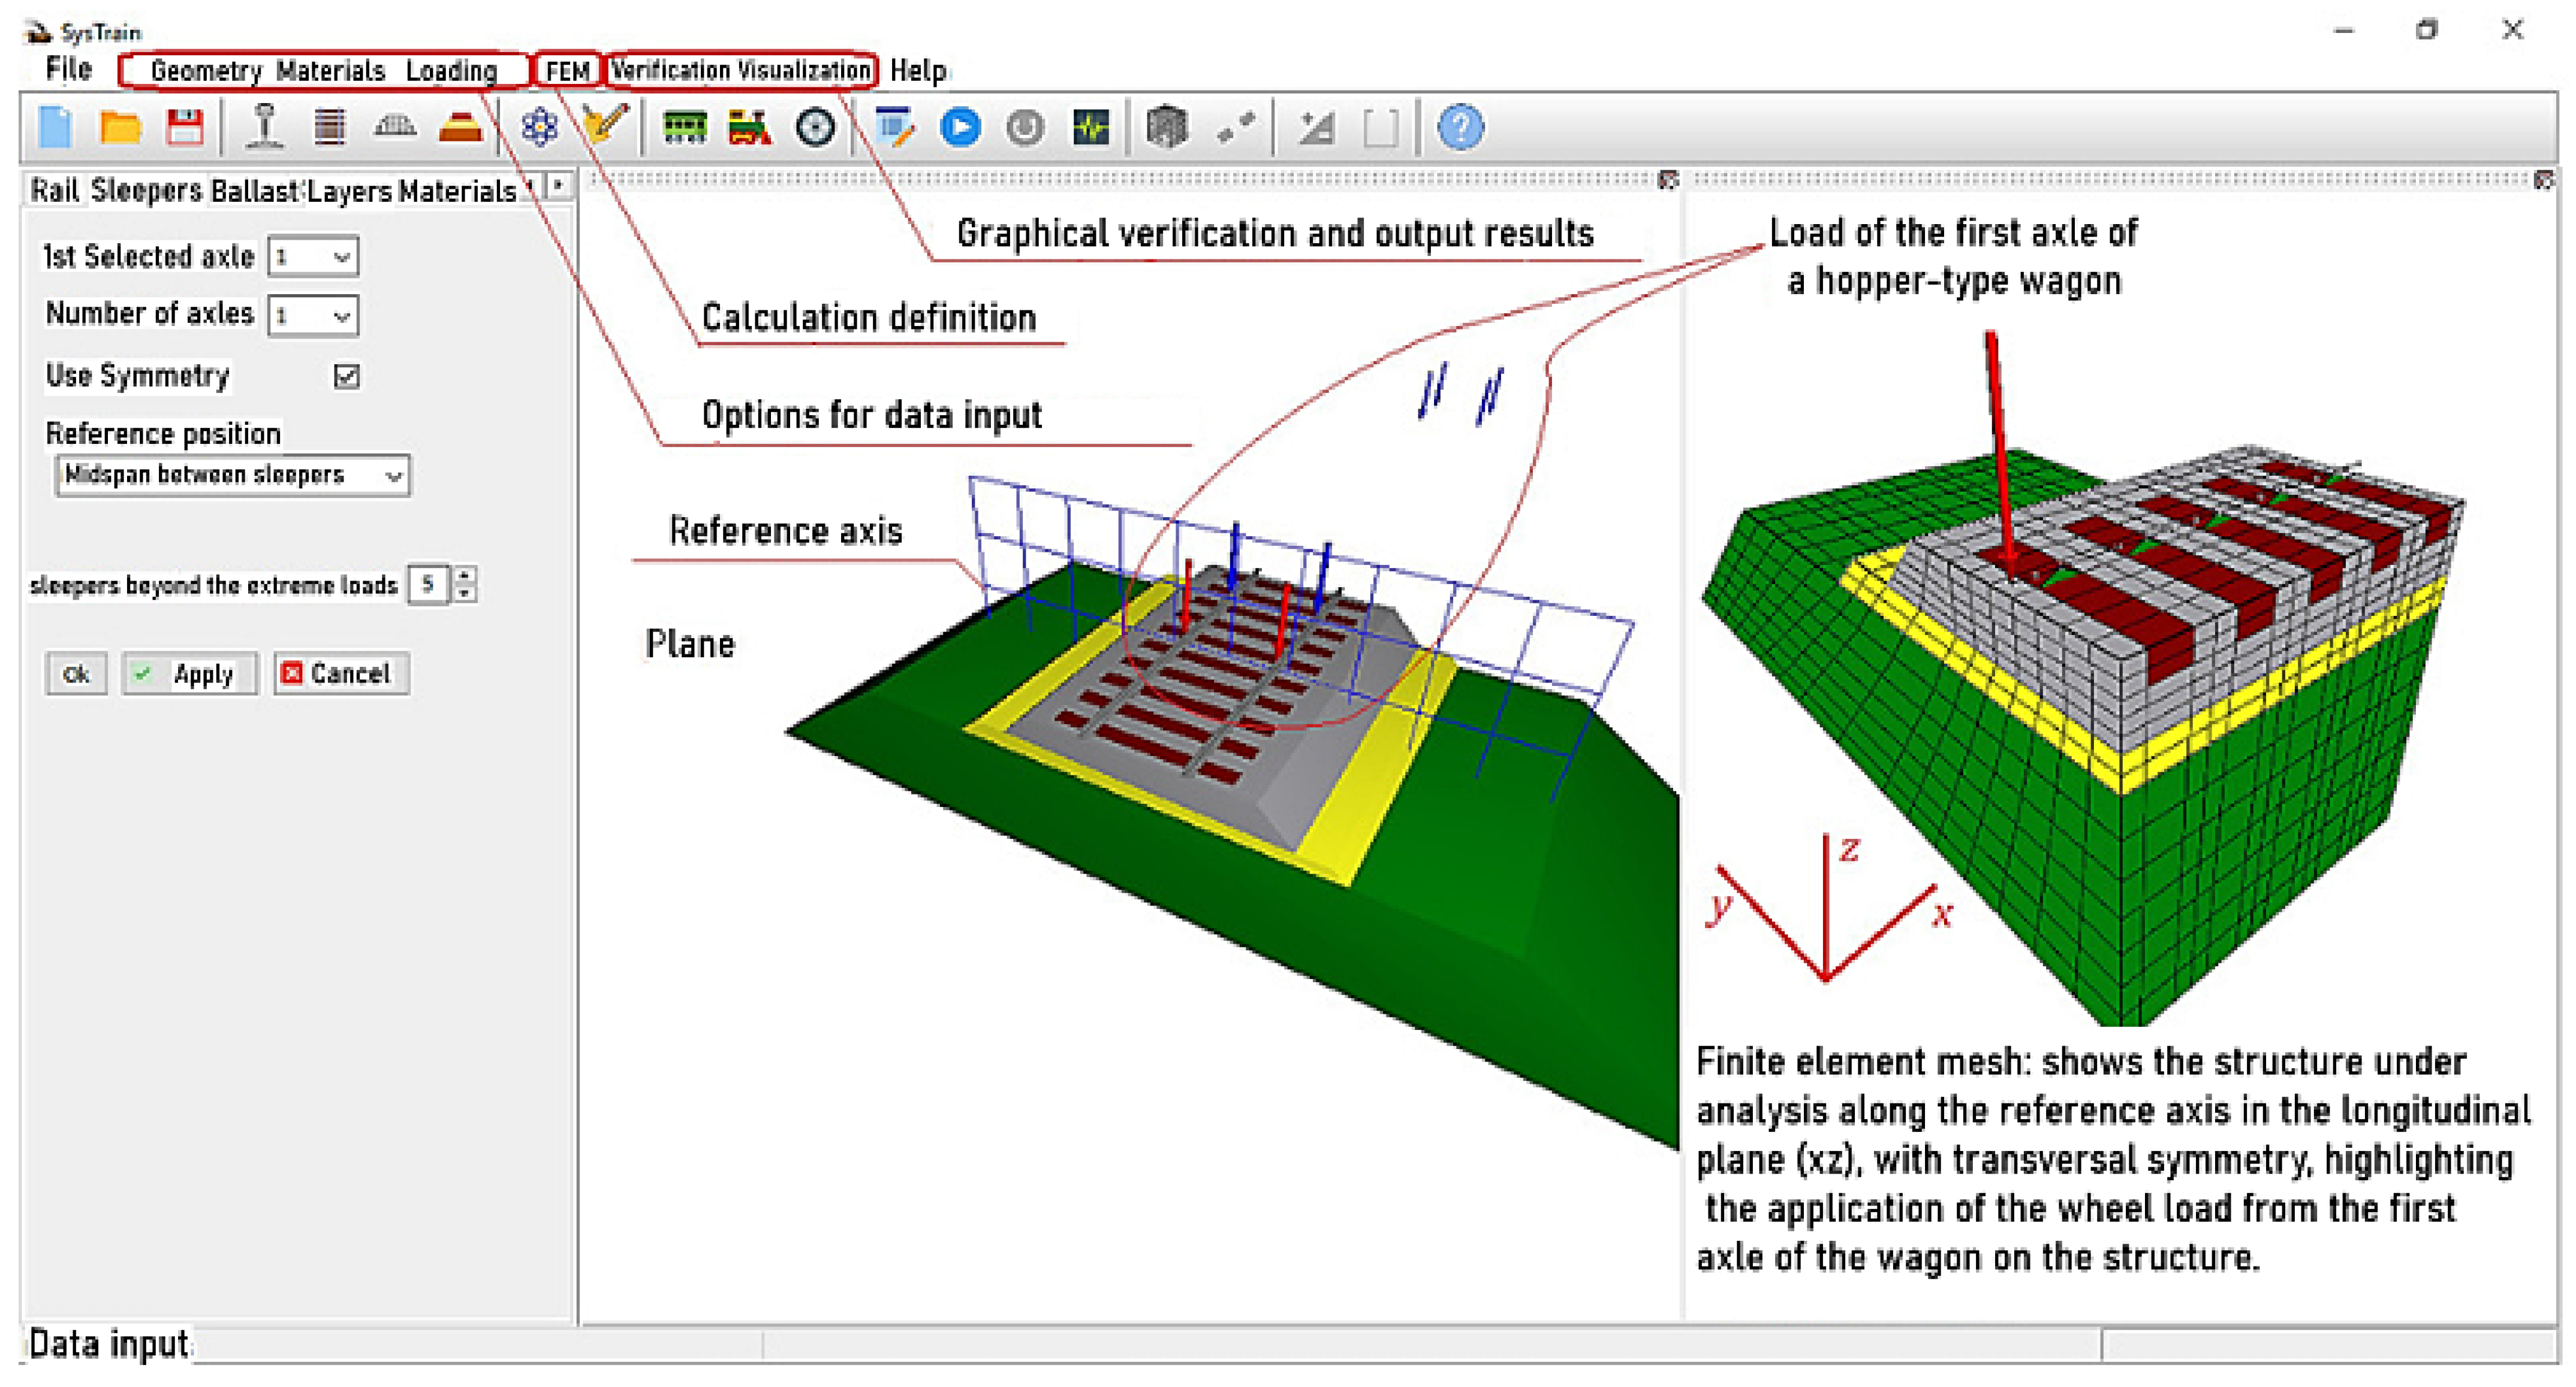This screenshot has width=2576, height=1387.
Task: Open the Number of axles dropdown
Action: tap(314, 316)
